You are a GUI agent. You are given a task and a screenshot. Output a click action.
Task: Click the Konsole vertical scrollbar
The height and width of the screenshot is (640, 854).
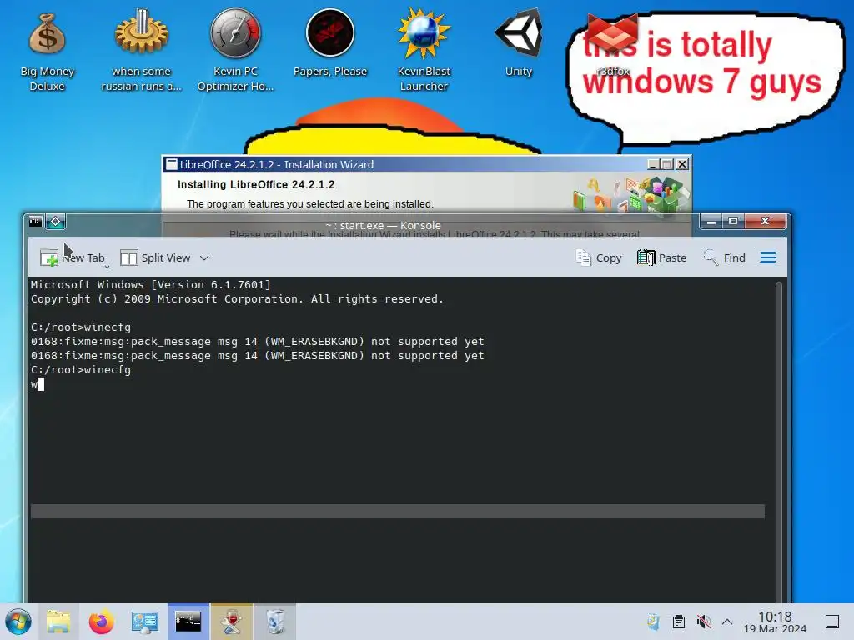tap(779, 441)
